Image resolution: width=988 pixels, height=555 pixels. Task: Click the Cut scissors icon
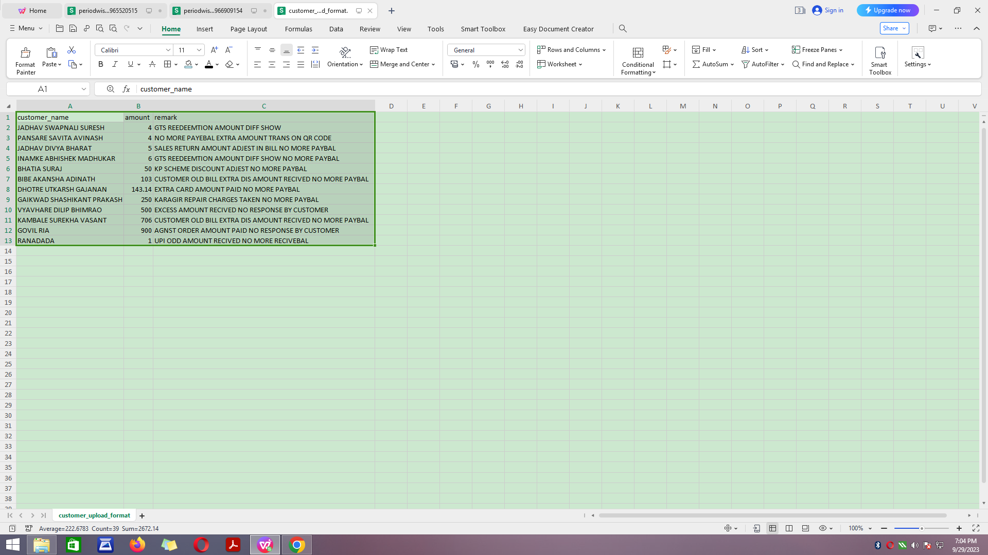point(72,50)
